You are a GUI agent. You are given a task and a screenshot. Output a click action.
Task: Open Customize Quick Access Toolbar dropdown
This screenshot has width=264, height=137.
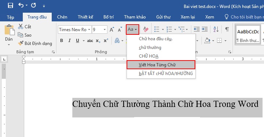(44, 6)
